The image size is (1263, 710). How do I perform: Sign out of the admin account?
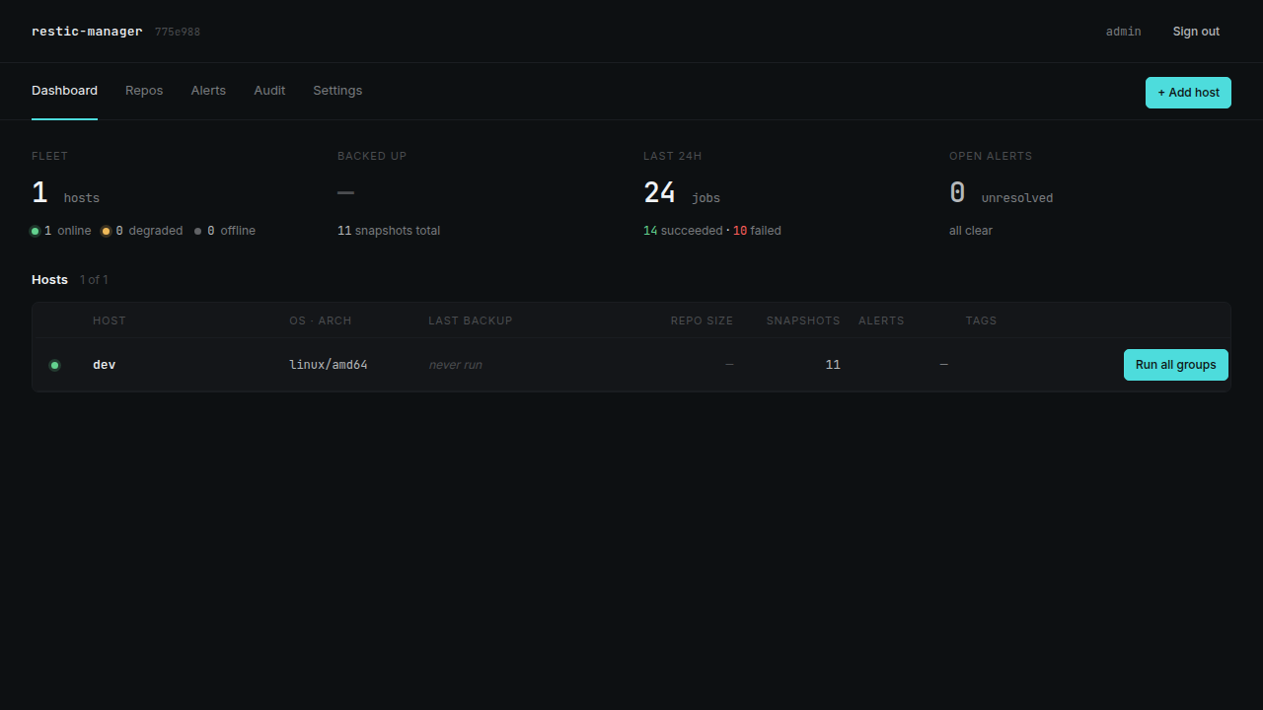pyautogui.click(x=1196, y=32)
